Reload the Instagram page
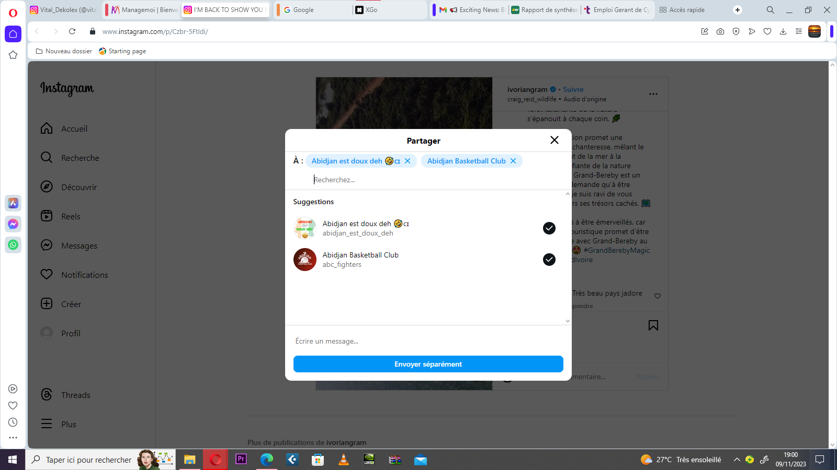 point(72,31)
